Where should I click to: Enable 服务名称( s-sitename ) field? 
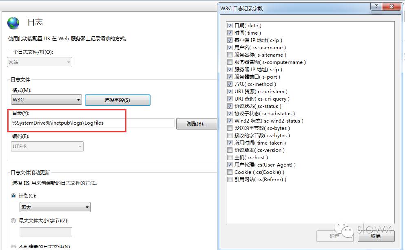pyautogui.click(x=230, y=55)
